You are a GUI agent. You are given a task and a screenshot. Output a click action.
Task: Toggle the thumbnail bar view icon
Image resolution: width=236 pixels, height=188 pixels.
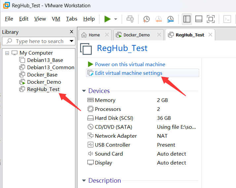[199, 19]
